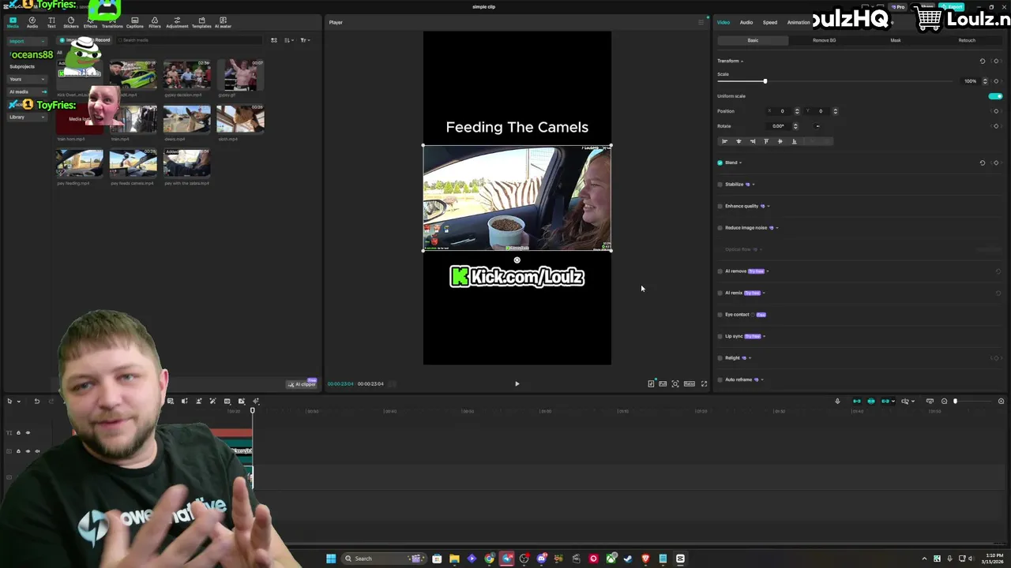This screenshot has height=568, width=1011.
Task: Enable the Relight checkbox
Action: click(720, 358)
